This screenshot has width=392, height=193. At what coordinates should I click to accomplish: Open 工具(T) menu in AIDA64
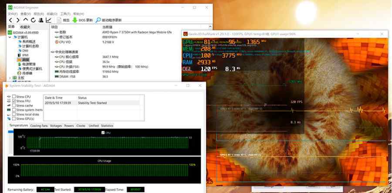tap(65, 14)
